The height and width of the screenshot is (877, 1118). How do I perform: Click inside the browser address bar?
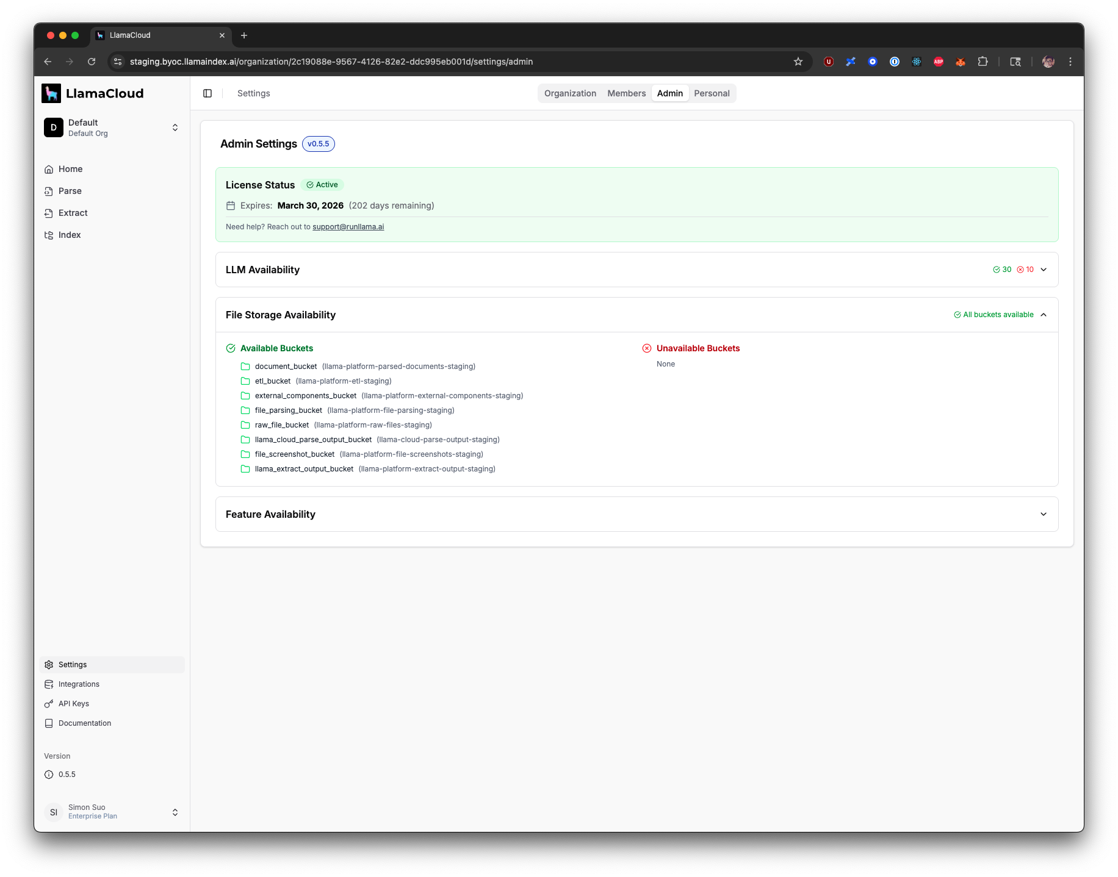click(x=366, y=62)
